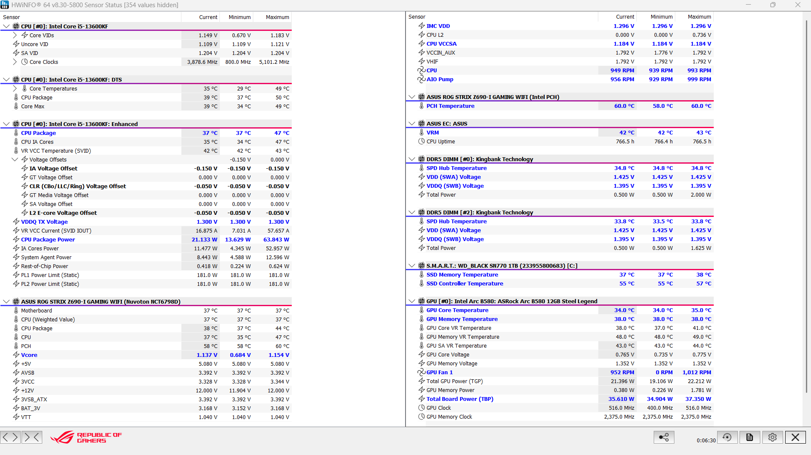Collapse the GPU [#0] Intel Arc B580 group
Image resolution: width=811 pixels, height=455 pixels.
click(x=411, y=301)
